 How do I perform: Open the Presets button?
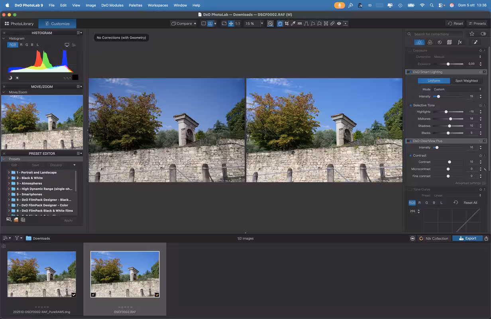click(477, 24)
